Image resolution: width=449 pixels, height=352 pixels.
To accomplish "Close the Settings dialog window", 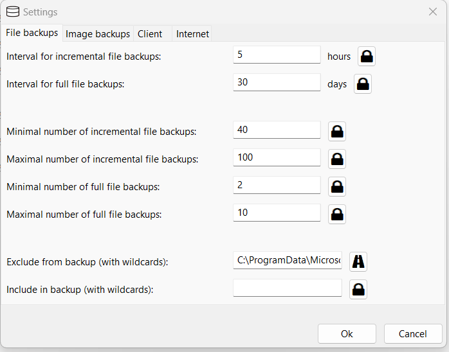I will (x=433, y=12).
